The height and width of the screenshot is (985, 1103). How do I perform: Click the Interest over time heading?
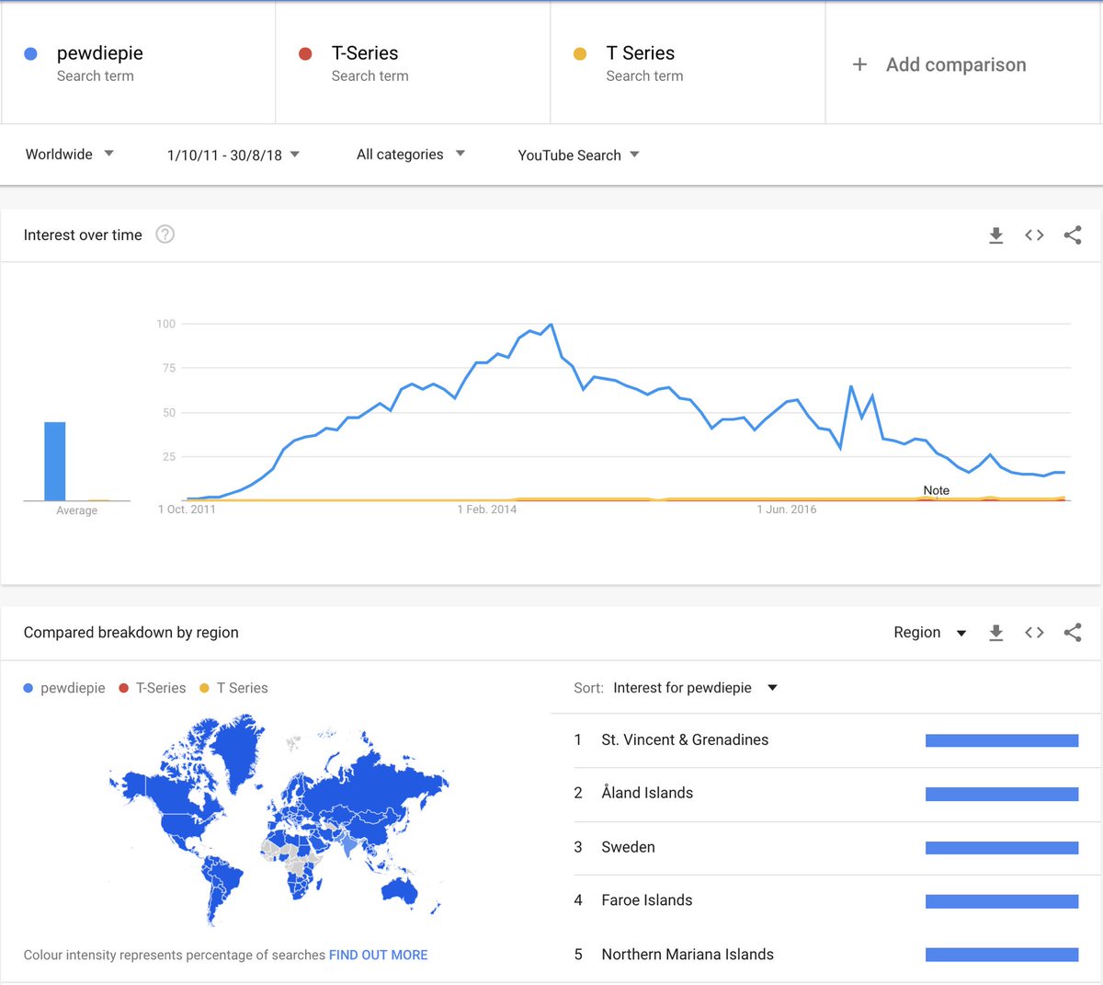[x=83, y=235]
